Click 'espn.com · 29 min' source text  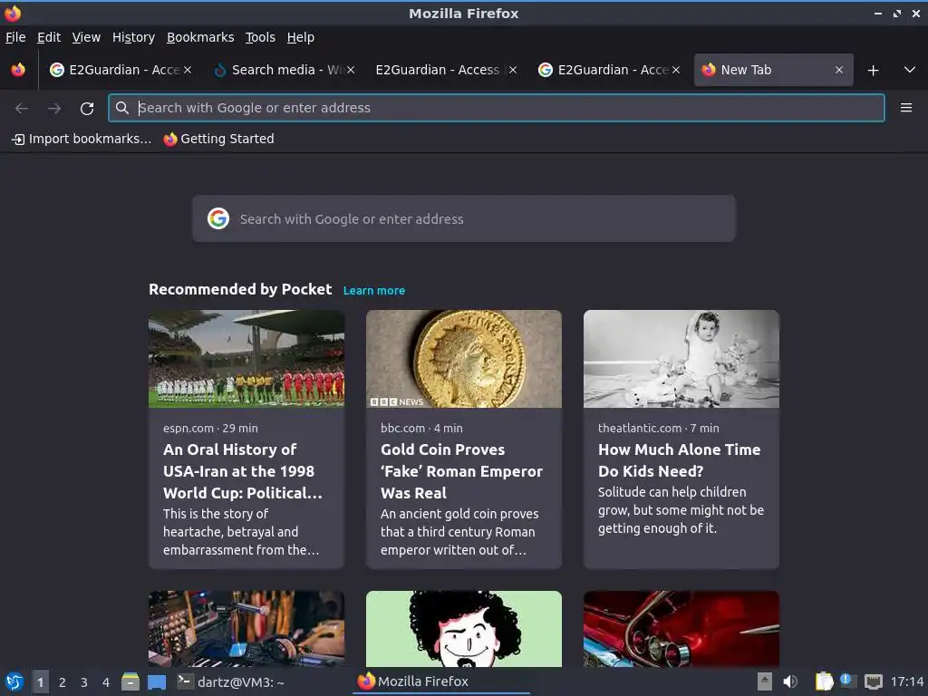click(x=210, y=428)
